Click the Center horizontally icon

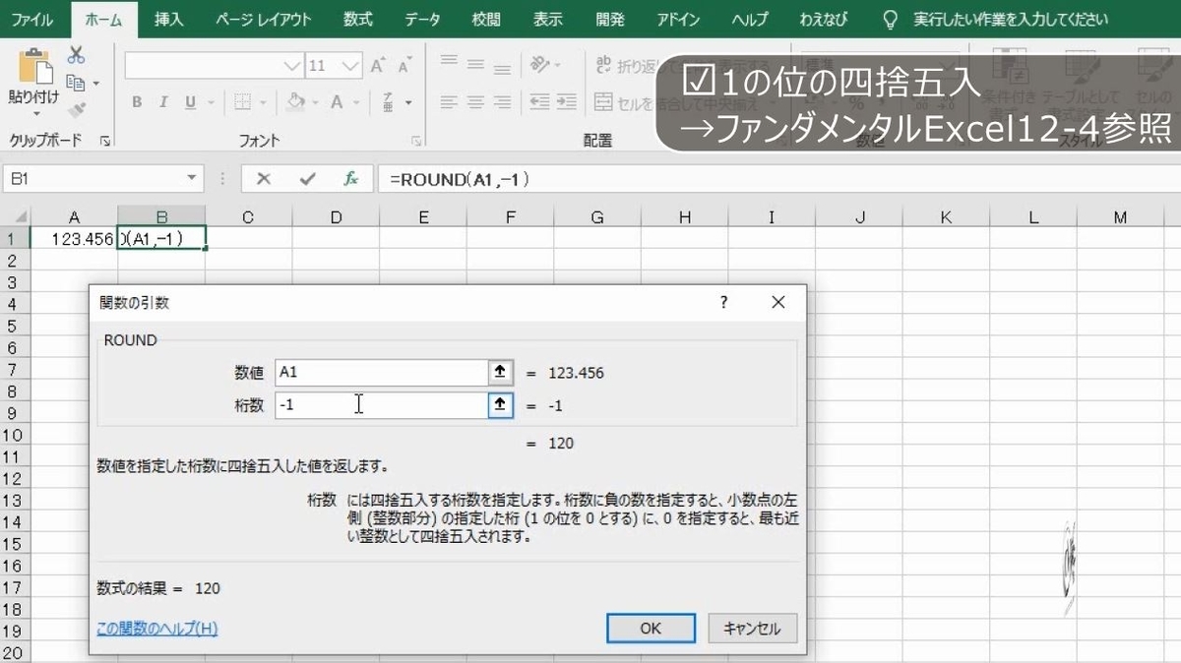click(x=475, y=102)
